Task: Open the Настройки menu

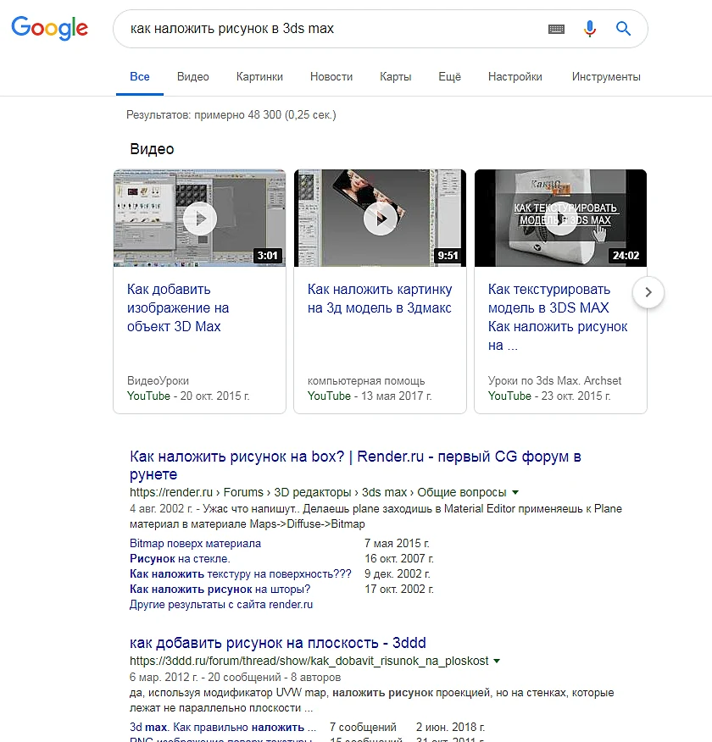Action: [515, 77]
